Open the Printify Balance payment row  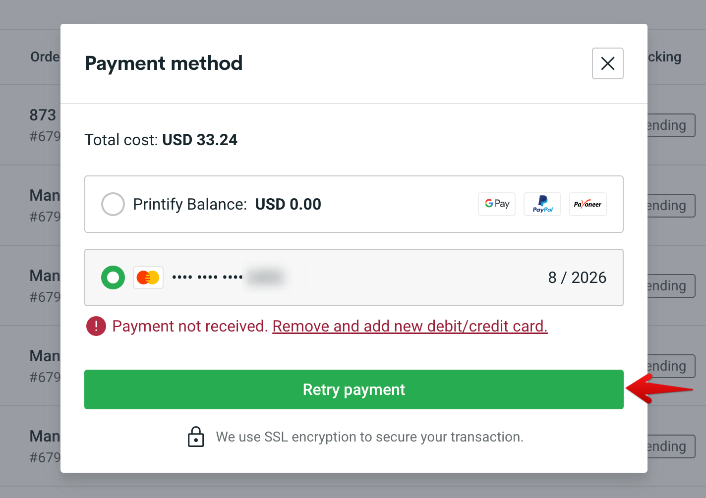click(x=353, y=204)
